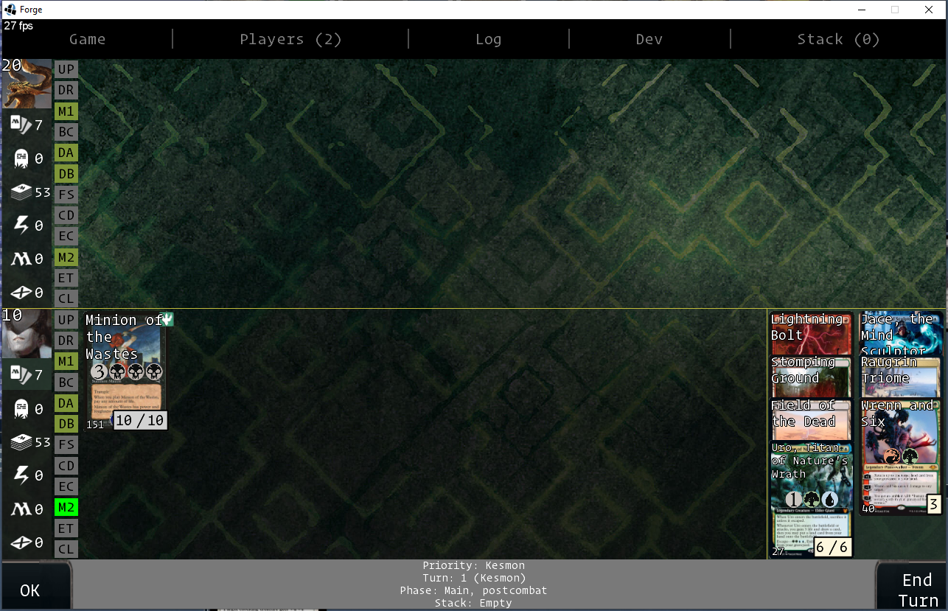Toggle Kesmon's DR phase stop

(66, 341)
